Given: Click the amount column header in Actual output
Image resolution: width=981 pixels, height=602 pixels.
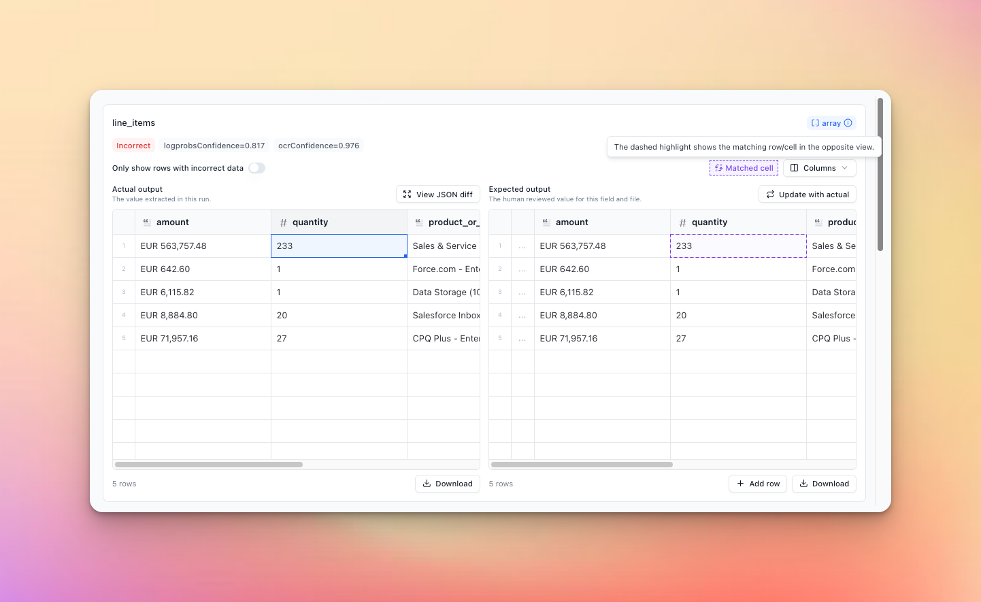Looking at the screenshot, I should (173, 222).
